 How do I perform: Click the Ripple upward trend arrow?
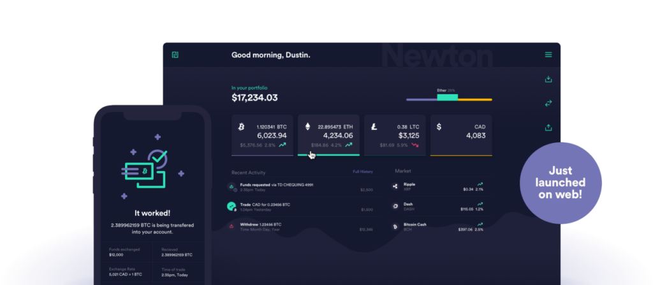(480, 184)
